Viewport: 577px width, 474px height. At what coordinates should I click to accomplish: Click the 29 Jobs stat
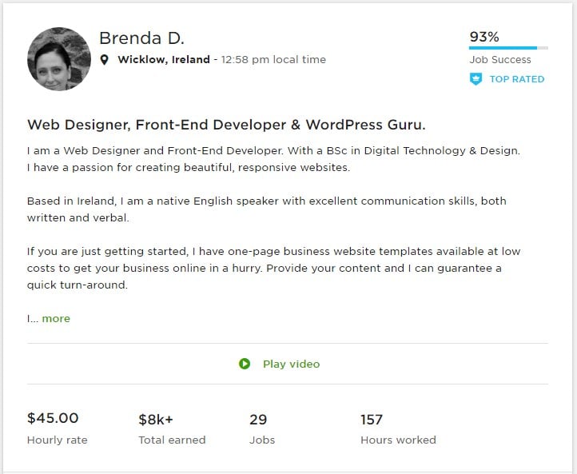pyautogui.click(x=258, y=419)
